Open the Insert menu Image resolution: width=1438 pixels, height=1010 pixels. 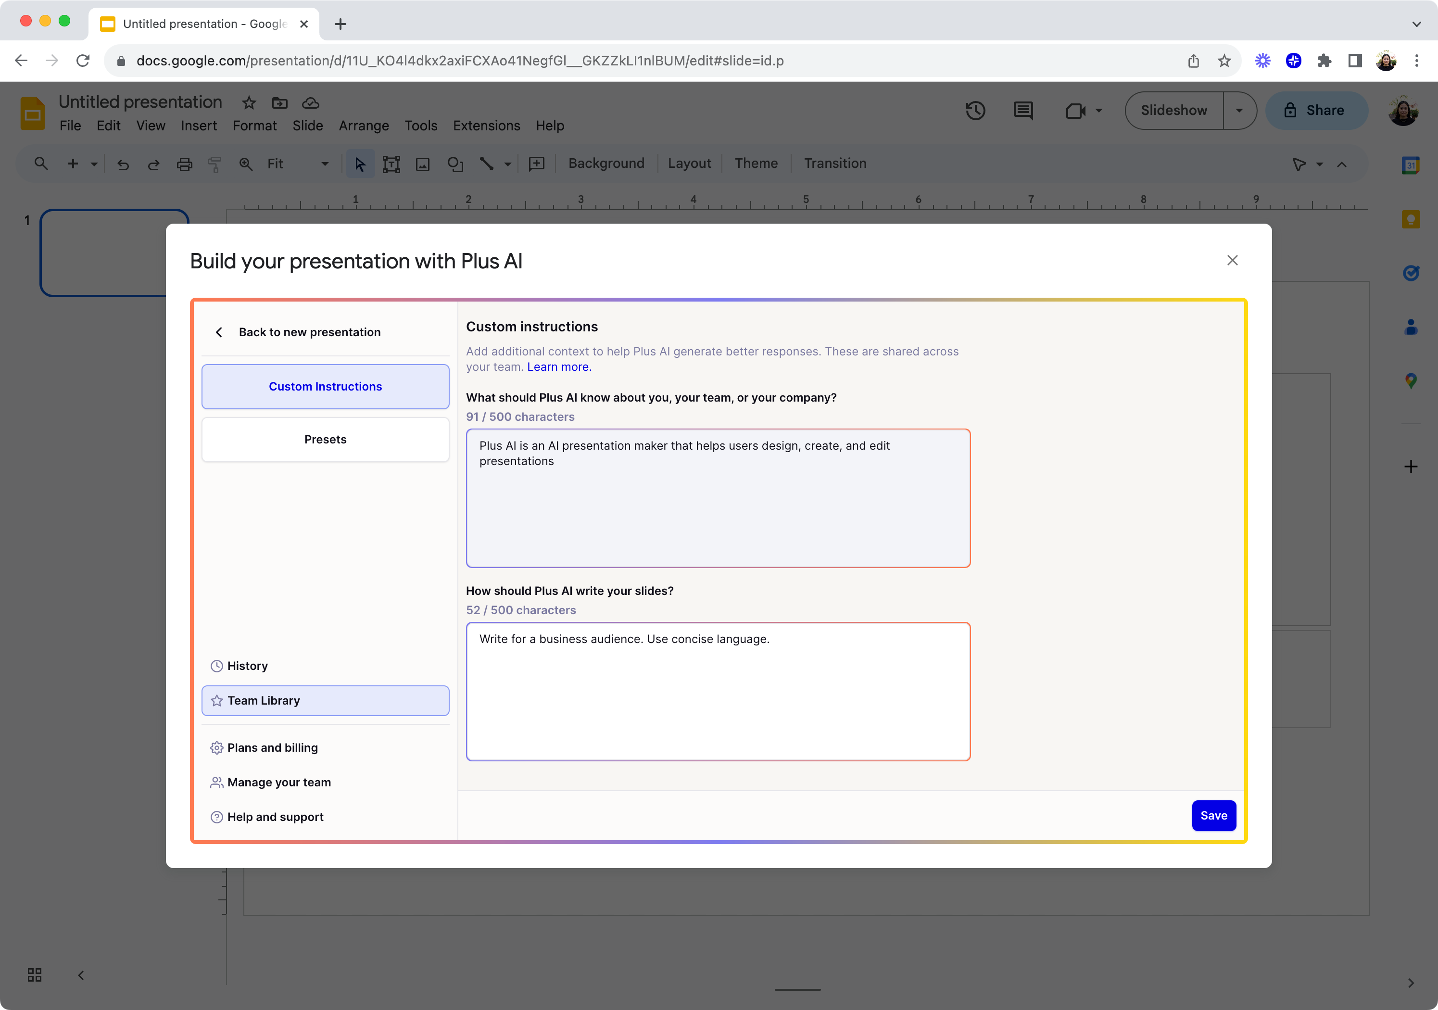click(x=199, y=126)
